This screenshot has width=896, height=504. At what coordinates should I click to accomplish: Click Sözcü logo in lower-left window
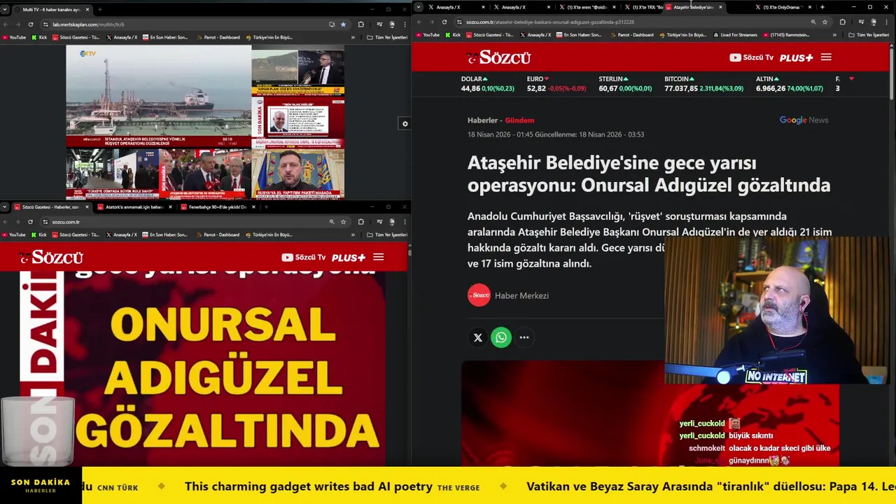pyautogui.click(x=51, y=258)
